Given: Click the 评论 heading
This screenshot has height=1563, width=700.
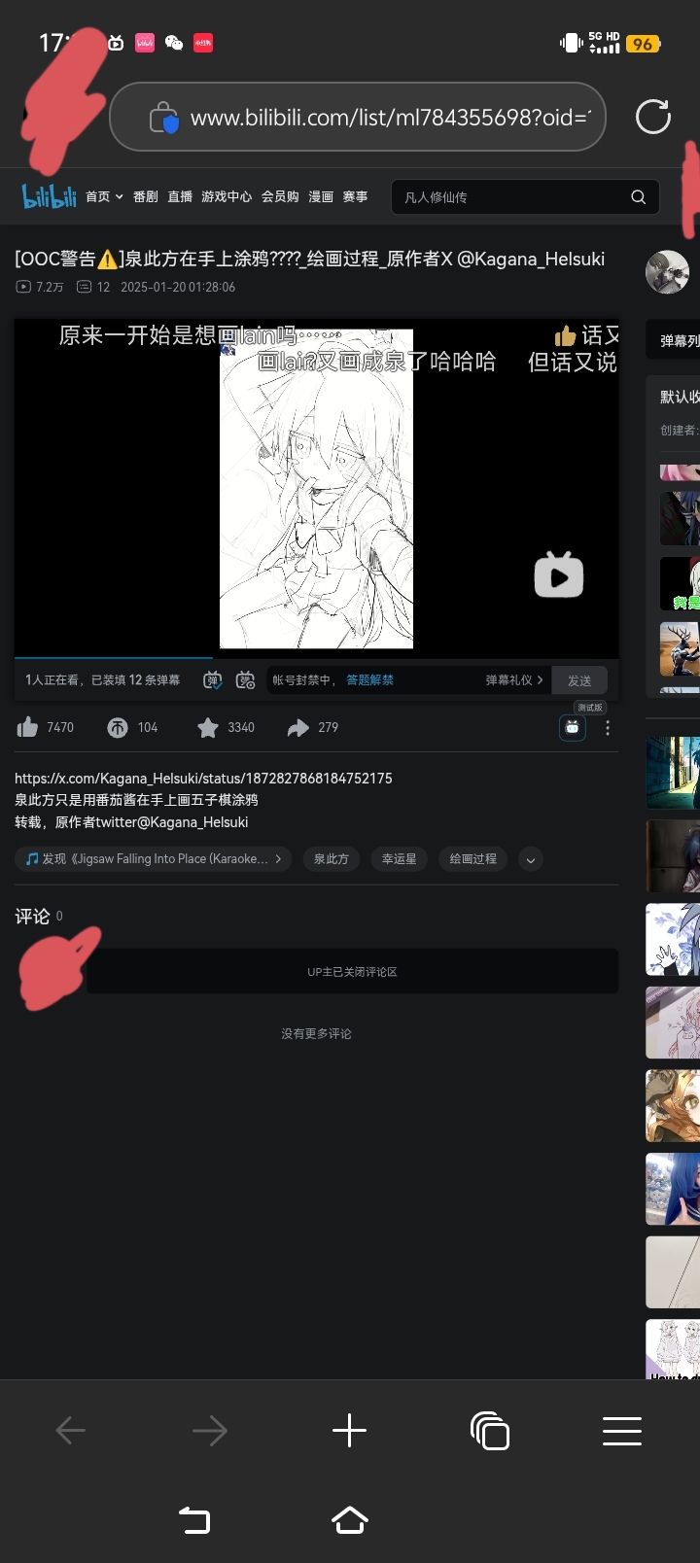Looking at the screenshot, I should pyautogui.click(x=32, y=917).
